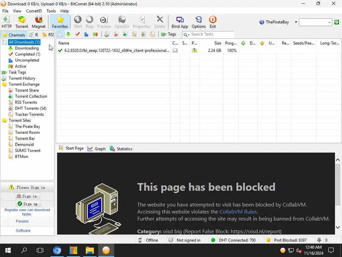Click the Tags button

point(169,34)
